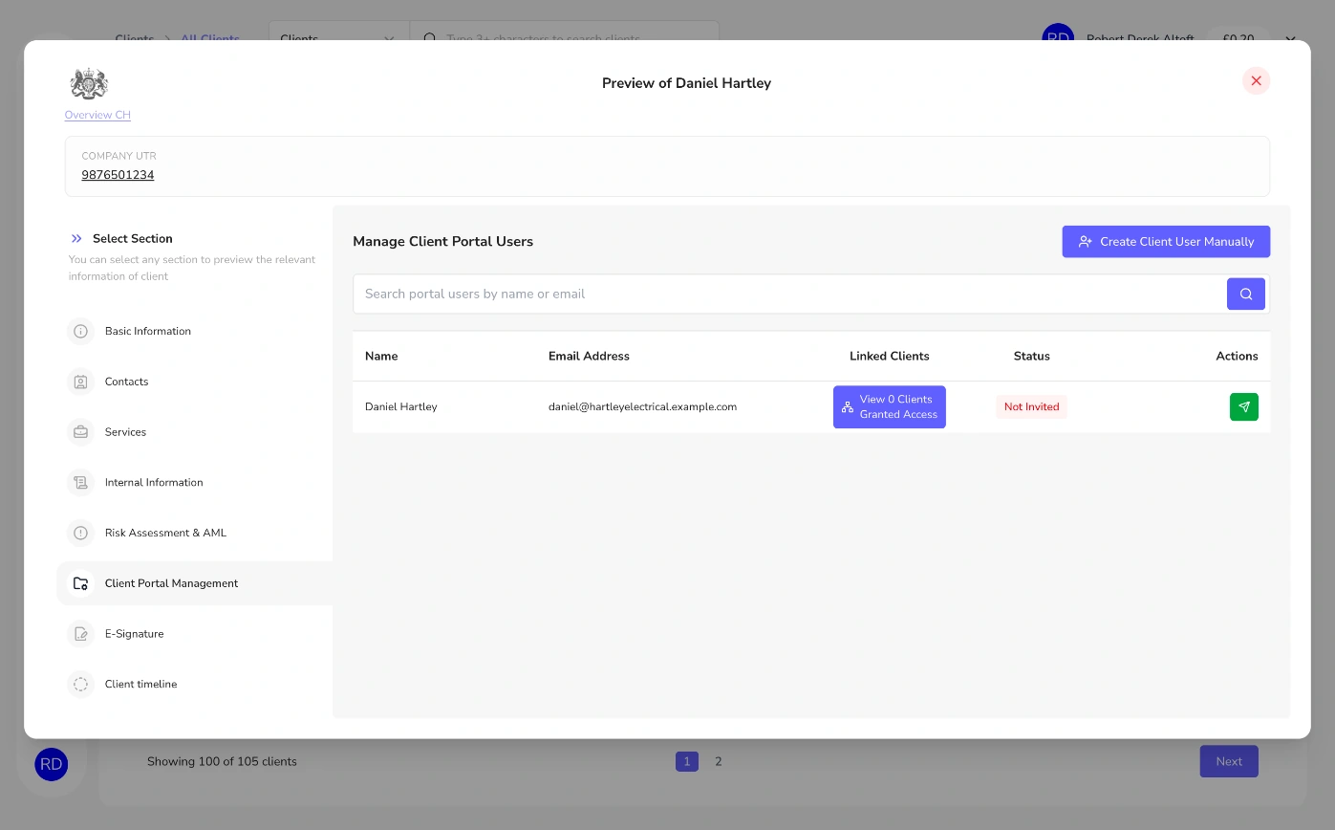
Task: Click the Name column header
Action: pos(381,356)
